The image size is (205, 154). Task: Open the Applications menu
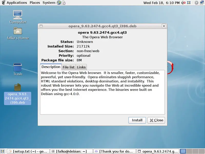(17, 3)
